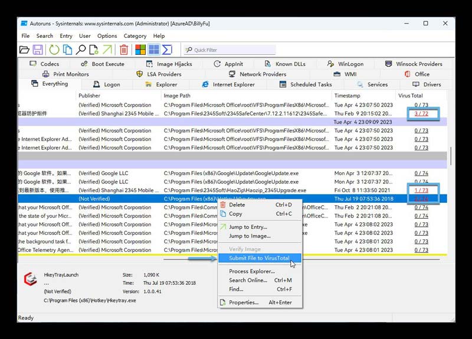472x339 pixels.
Task: Sort by the Timestamp column header
Action: point(363,96)
